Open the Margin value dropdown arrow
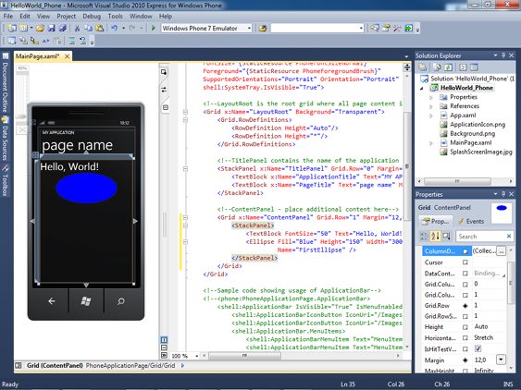521x390 pixels. pyautogui.click(x=501, y=360)
